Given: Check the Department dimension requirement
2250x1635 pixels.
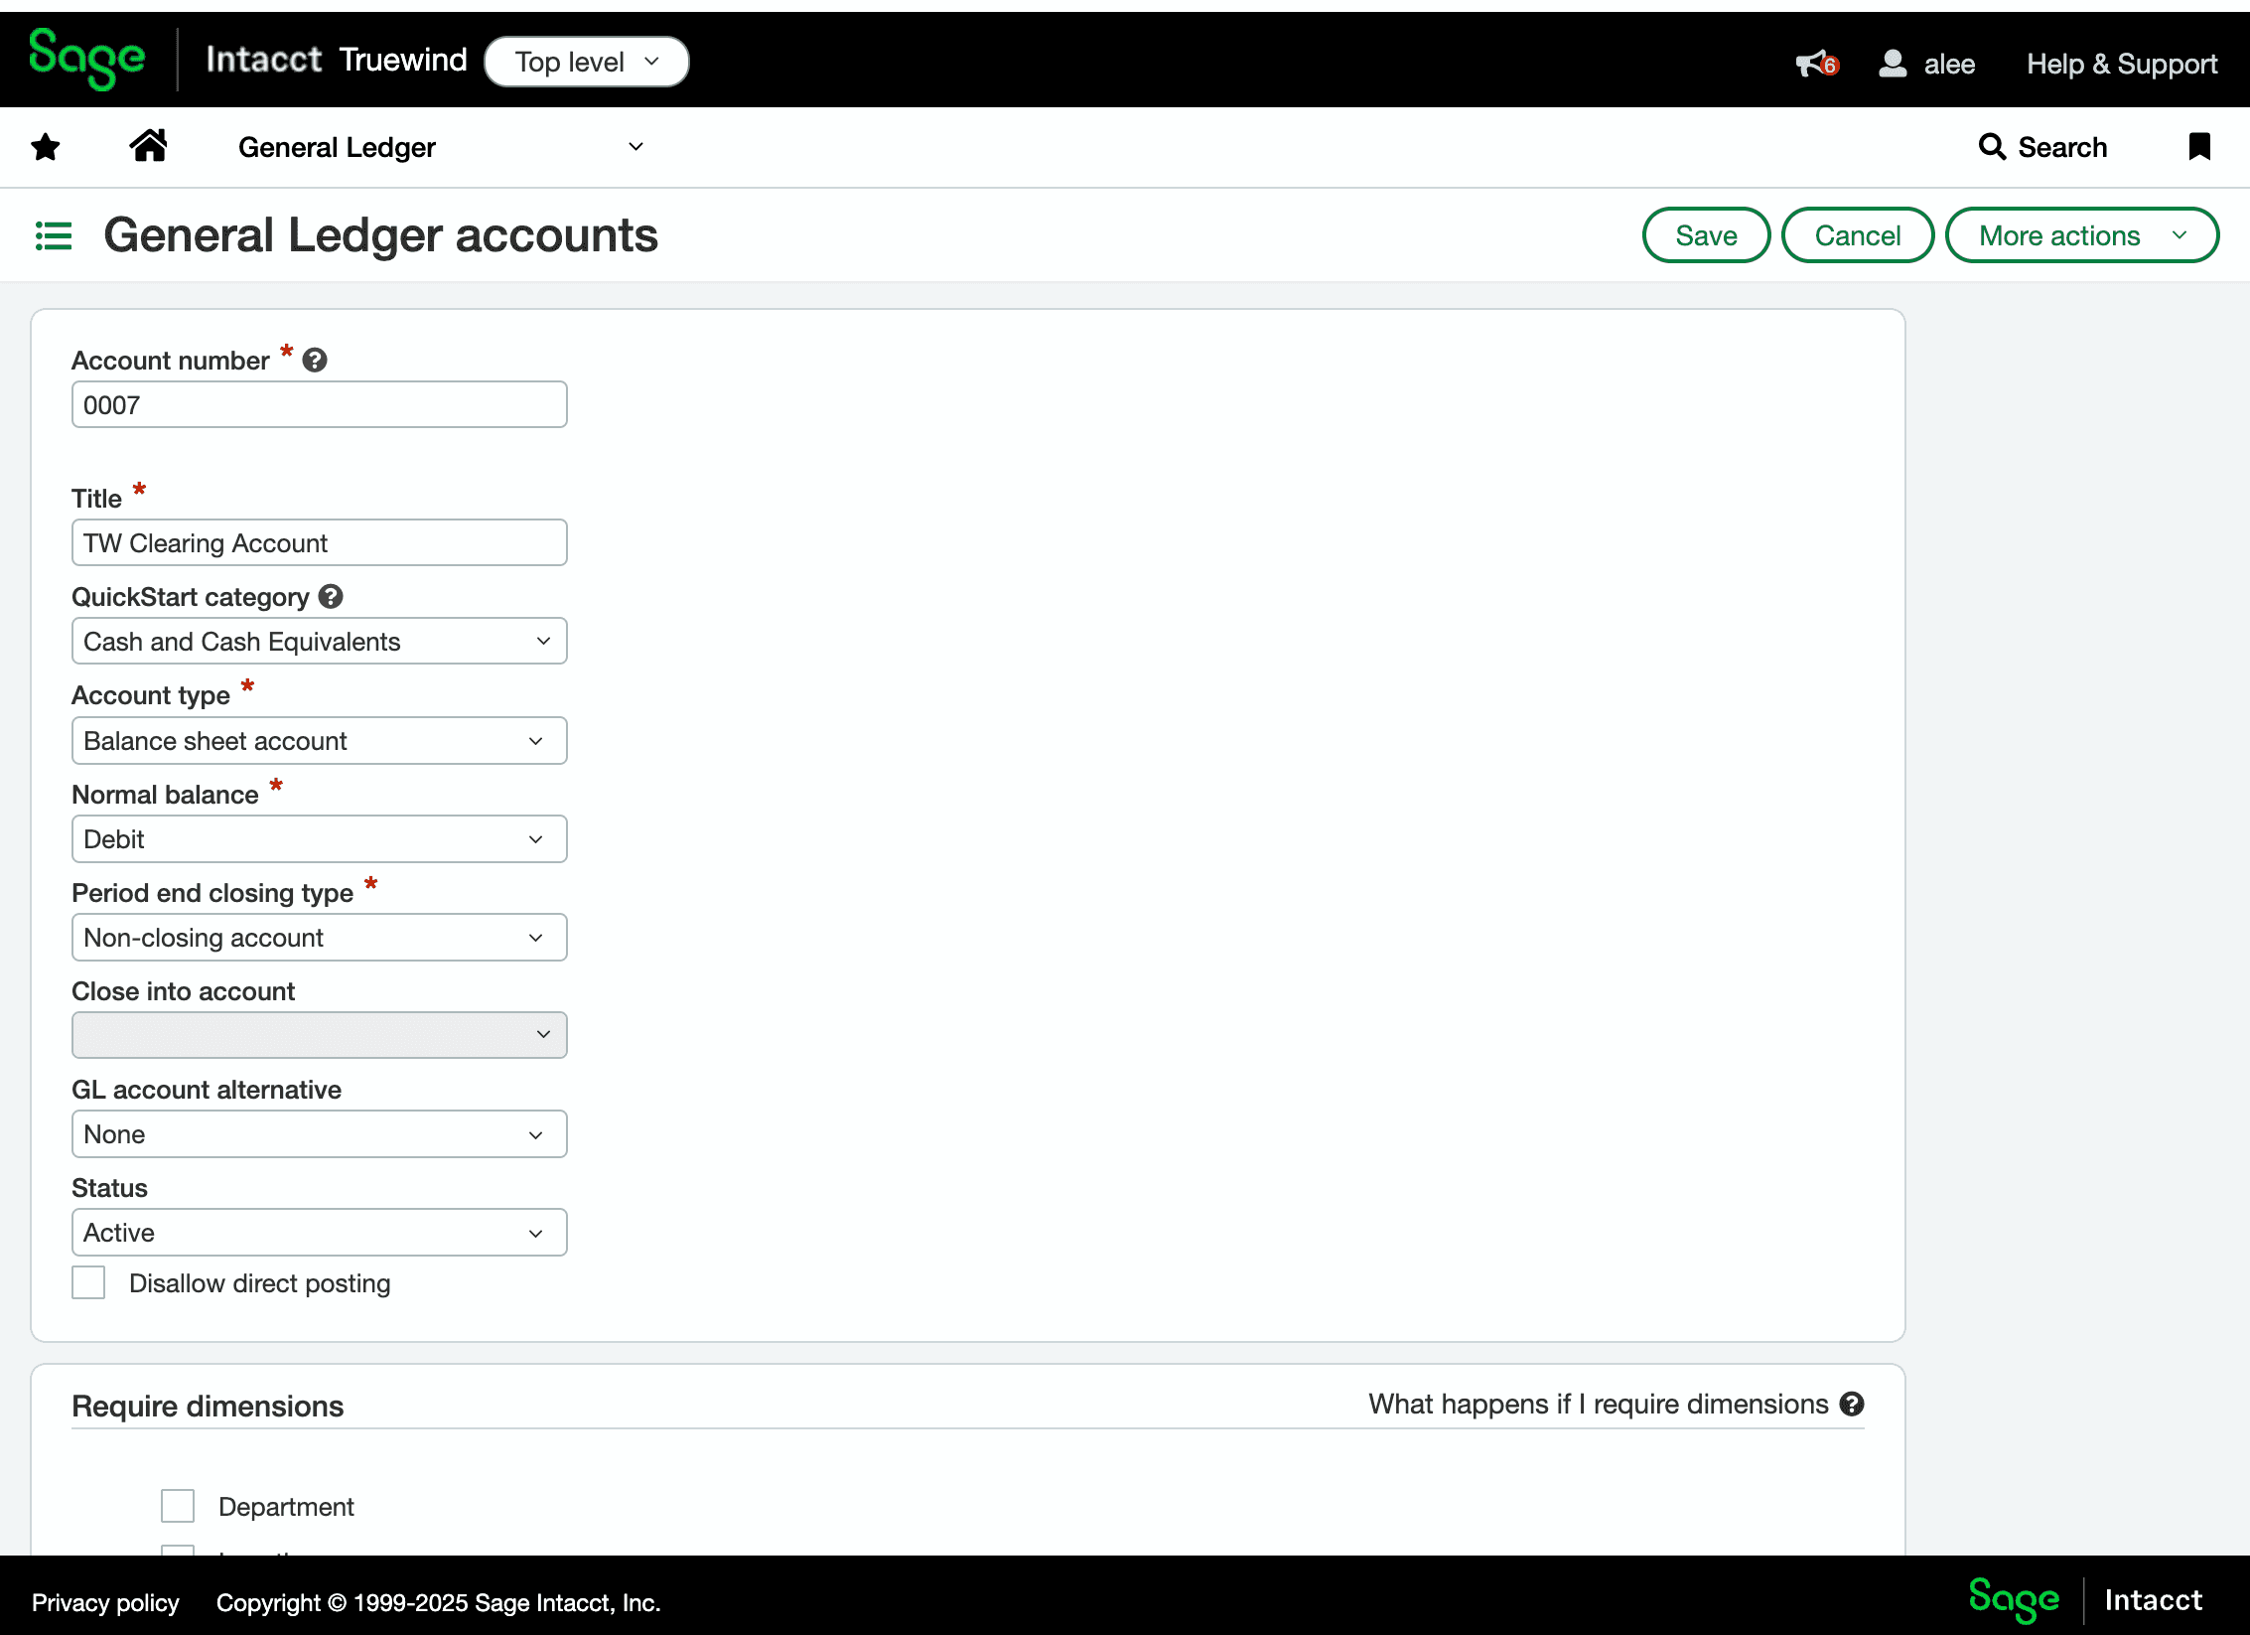Looking at the screenshot, I should click(x=178, y=1506).
